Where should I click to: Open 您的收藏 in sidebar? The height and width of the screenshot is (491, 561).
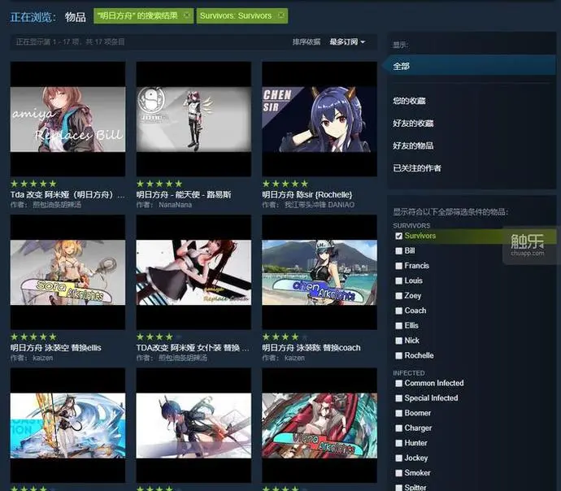pyautogui.click(x=409, y=101)
